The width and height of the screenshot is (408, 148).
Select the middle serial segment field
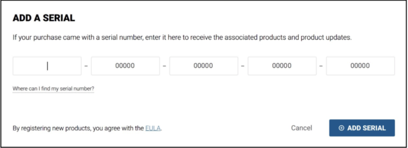203,66
